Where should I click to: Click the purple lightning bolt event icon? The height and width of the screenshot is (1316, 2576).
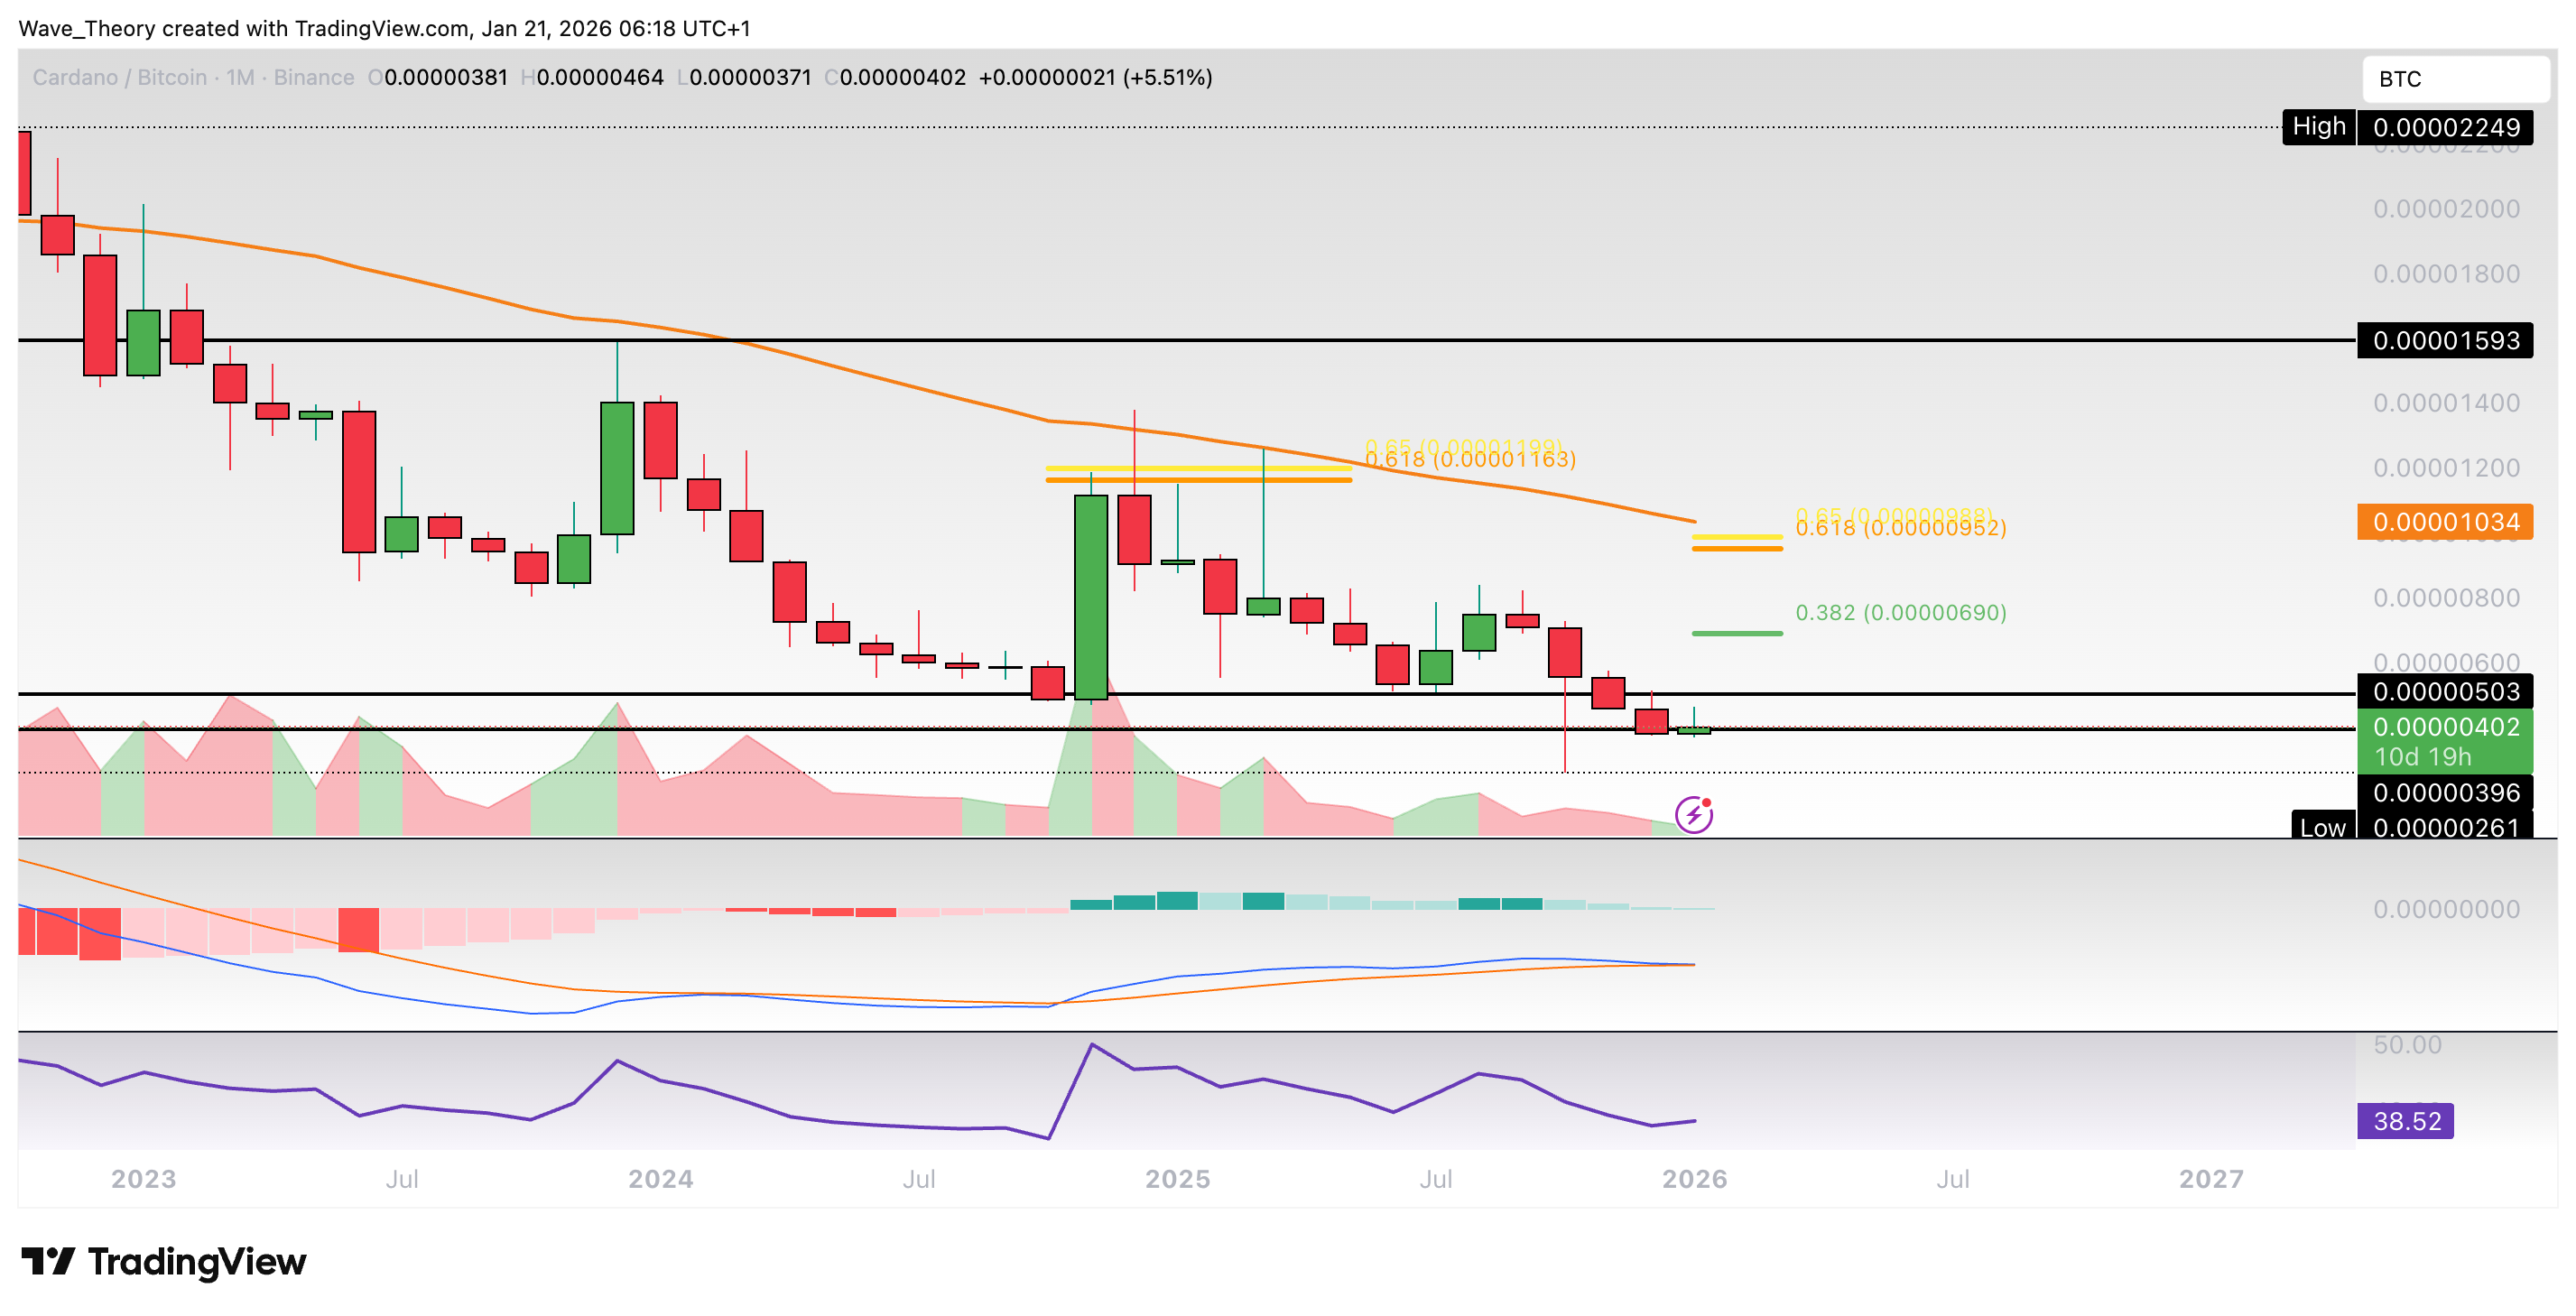pos(1693,814)
